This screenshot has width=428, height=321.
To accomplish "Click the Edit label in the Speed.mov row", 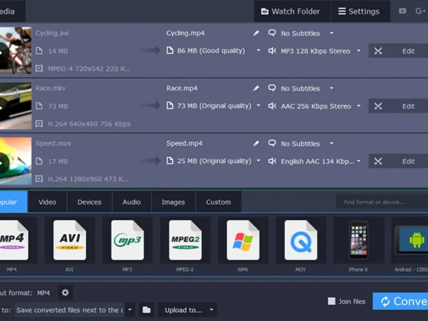I will point(408,162).
